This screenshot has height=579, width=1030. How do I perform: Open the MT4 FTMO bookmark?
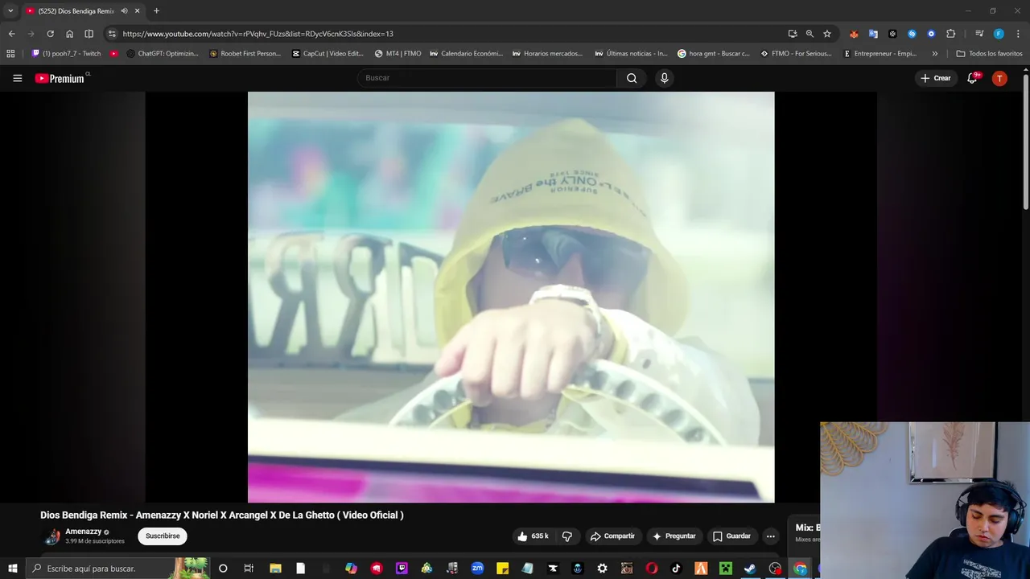point(398,54)
